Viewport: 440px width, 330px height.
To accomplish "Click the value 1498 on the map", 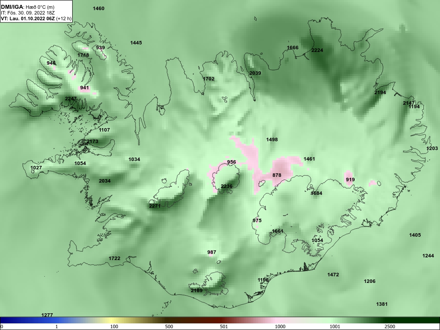I will pyautogui.click(x=272, y=139).
